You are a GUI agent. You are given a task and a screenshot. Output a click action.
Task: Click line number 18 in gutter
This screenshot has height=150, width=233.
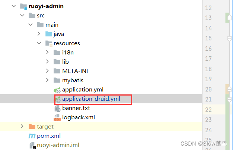[x=208, y=69]
